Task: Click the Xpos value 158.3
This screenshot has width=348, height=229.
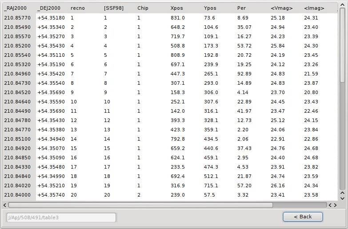Action: [177, 92]
